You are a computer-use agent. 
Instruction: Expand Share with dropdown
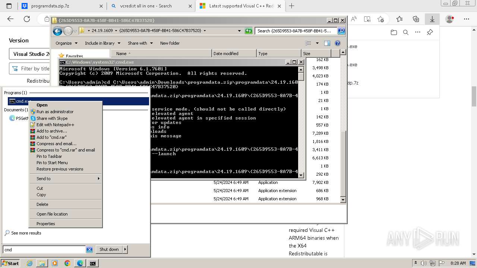pyautogui.click(x=140, y=43)
